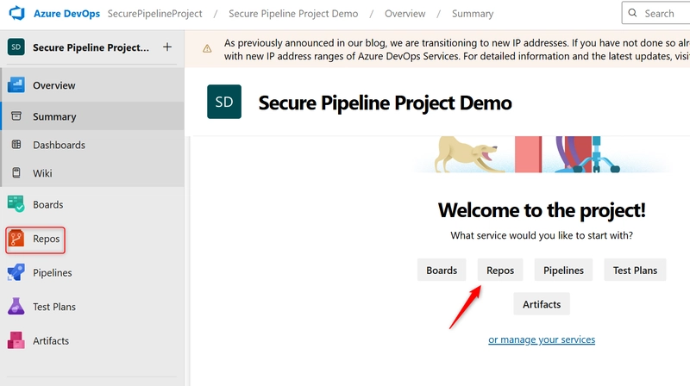Click the Wiki page icon
The image size is (690, 386).
(16, 173)
